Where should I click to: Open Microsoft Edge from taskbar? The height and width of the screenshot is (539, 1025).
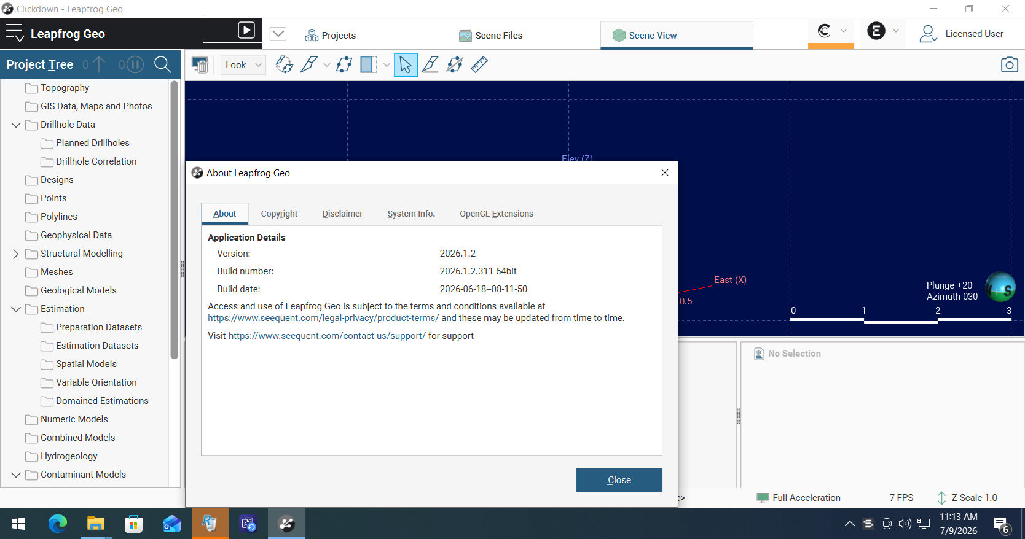point(58,524)
